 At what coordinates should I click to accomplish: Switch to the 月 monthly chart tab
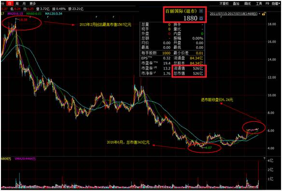coord(24,3)
